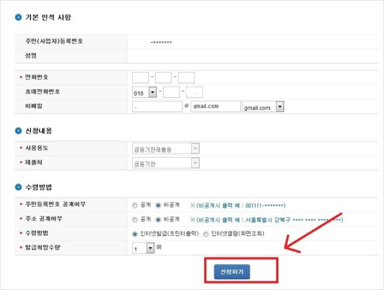The height and width of the screenshot is (290, 384).
Task: Open the 사용용도 dropdown
Action: click(195, 149)
